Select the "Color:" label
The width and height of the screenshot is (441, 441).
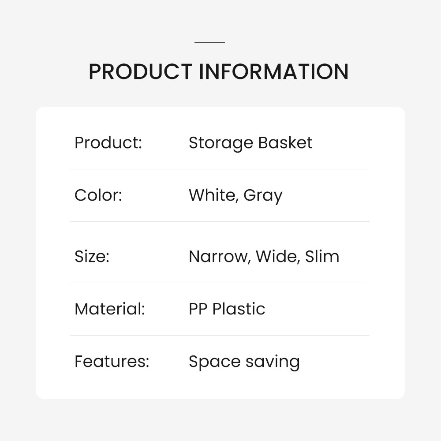pos(98,195)
